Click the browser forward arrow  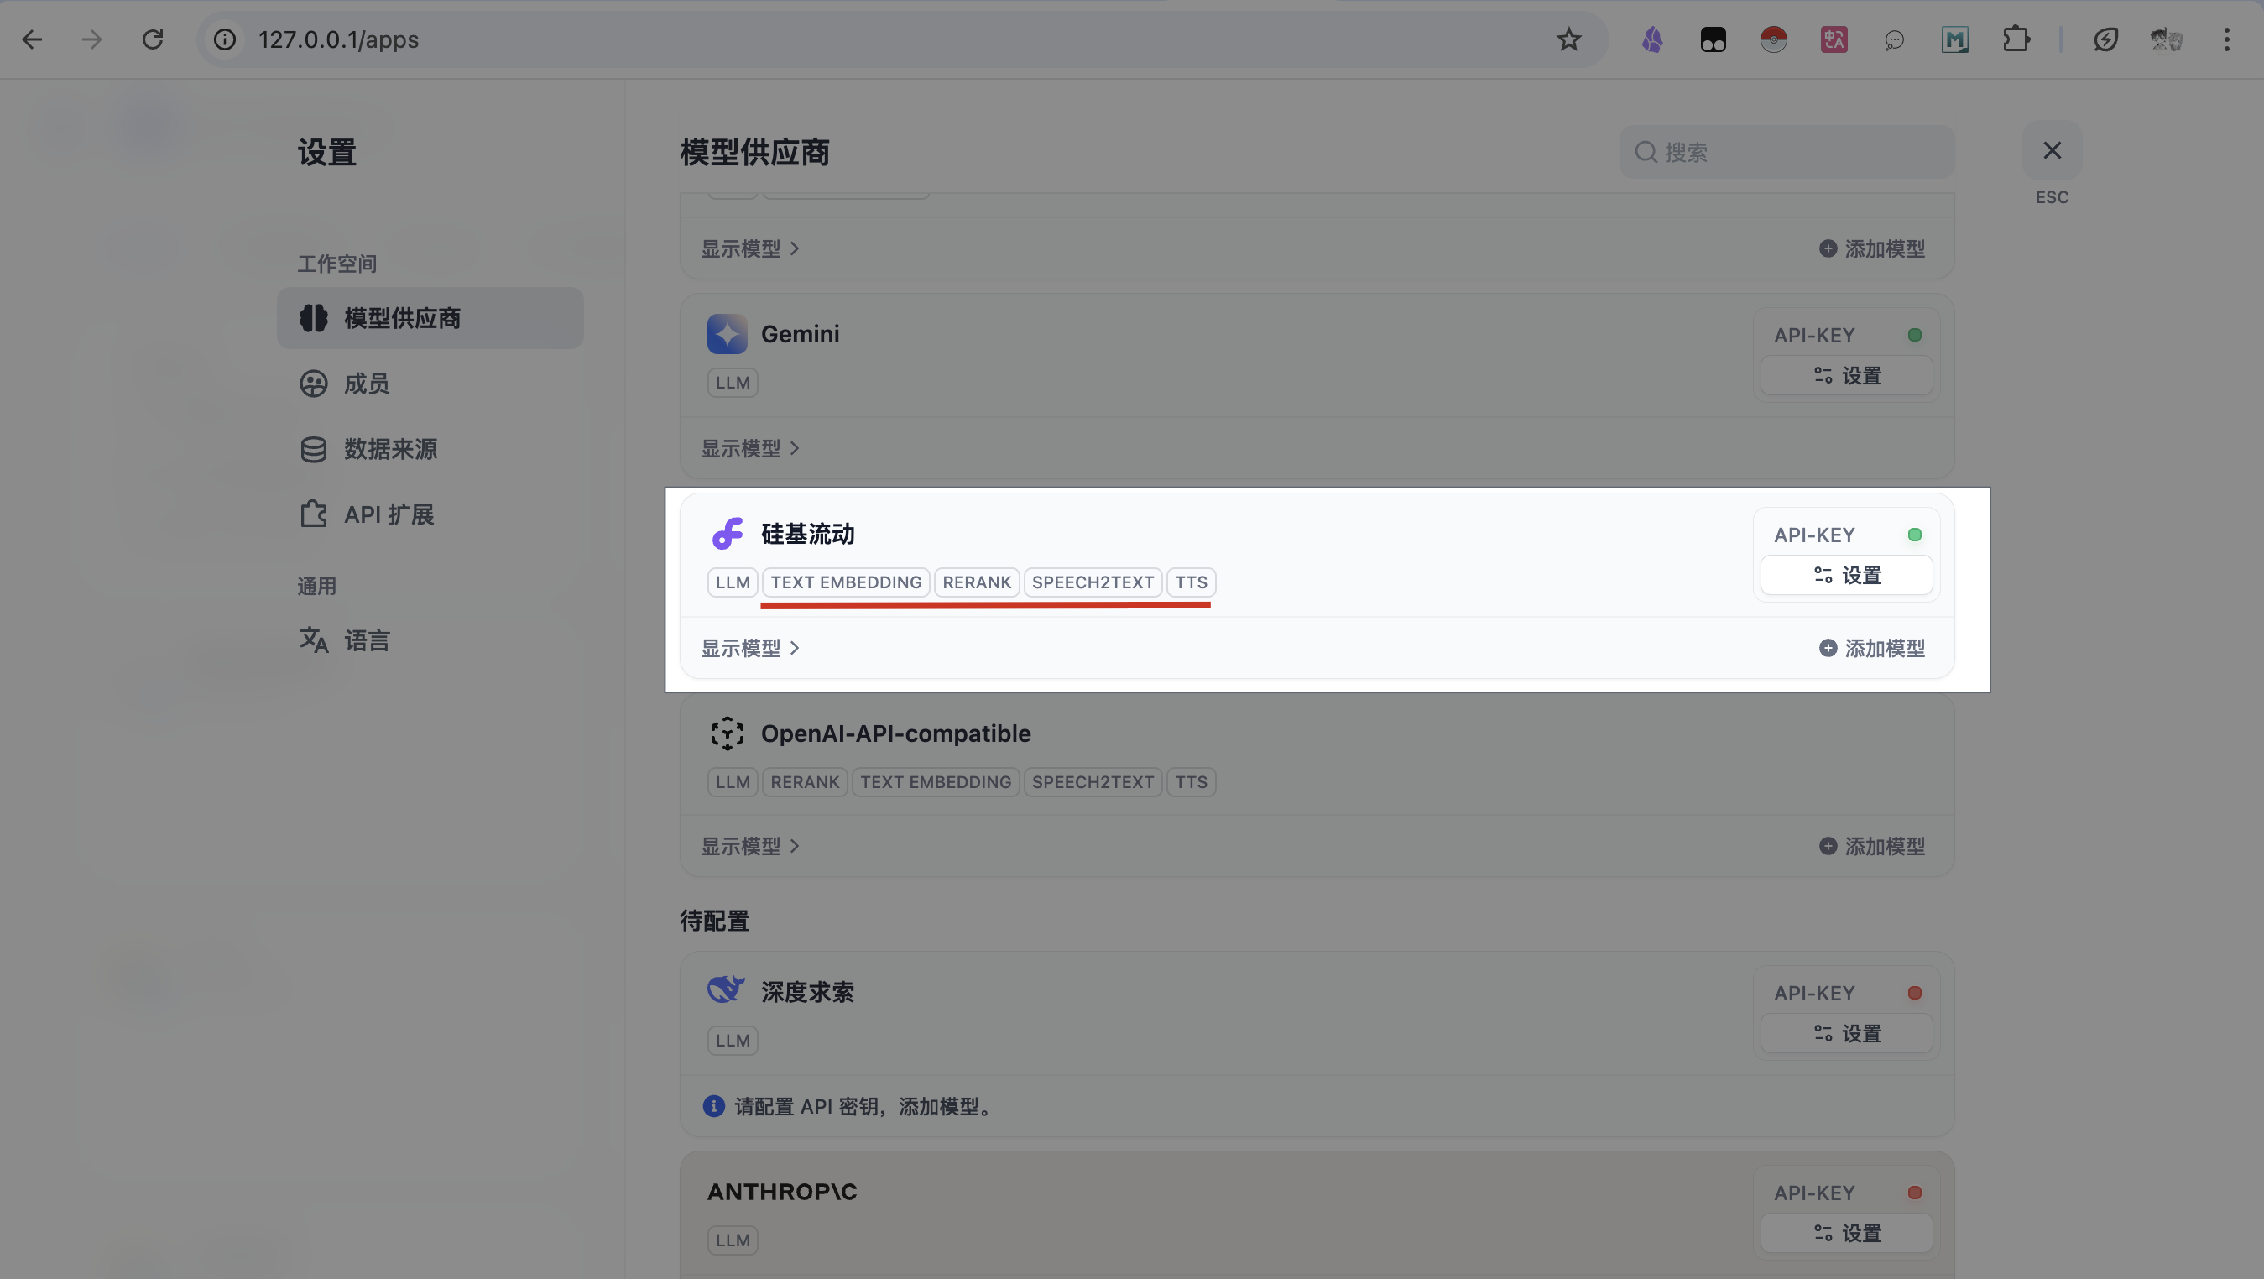(x=92, y=39)
